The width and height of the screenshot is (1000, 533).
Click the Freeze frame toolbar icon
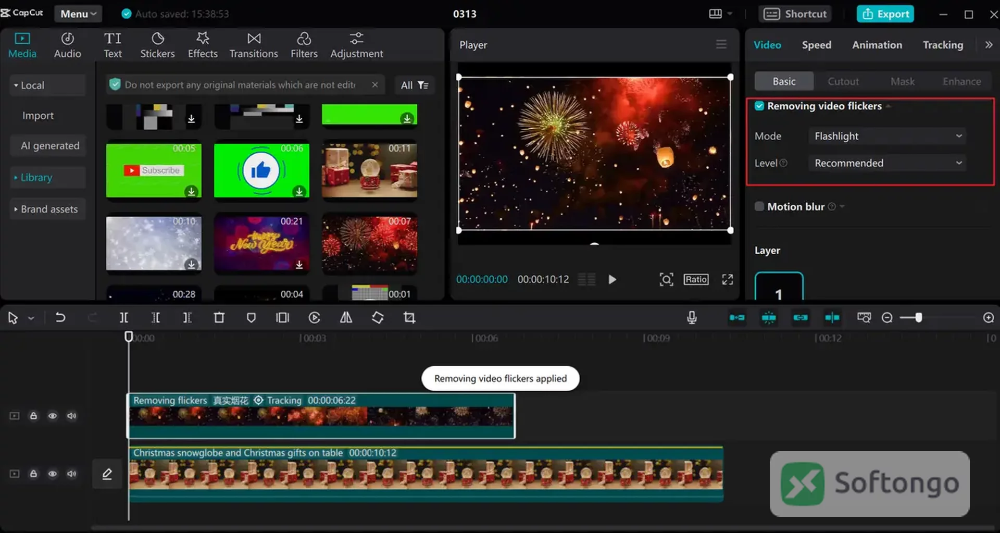pos(282,317)
